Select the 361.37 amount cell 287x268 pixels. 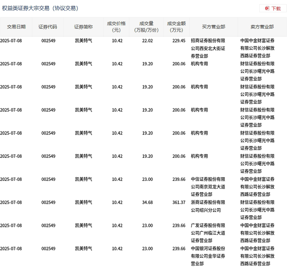coord(179,203)
